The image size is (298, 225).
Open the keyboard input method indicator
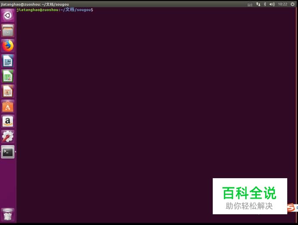coord(250,4)
